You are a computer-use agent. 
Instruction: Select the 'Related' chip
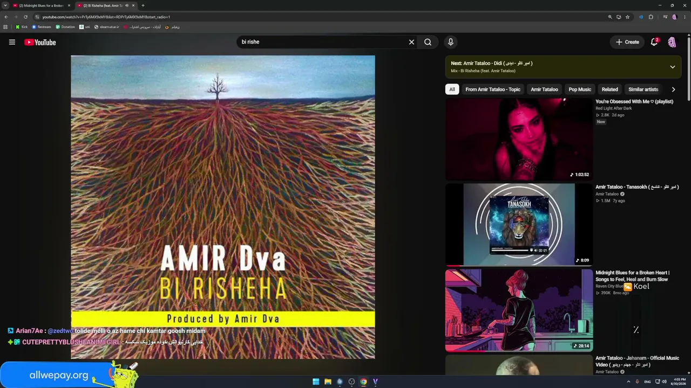pyautogui.click(x=609, y=89)
